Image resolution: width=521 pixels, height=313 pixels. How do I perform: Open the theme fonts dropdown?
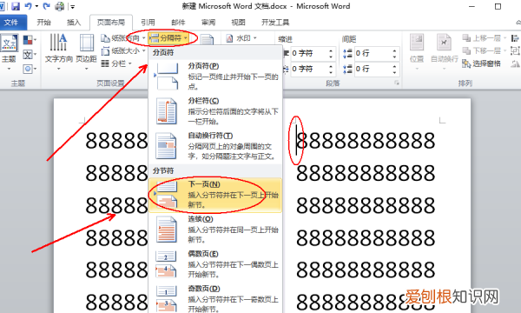[30, 55]
